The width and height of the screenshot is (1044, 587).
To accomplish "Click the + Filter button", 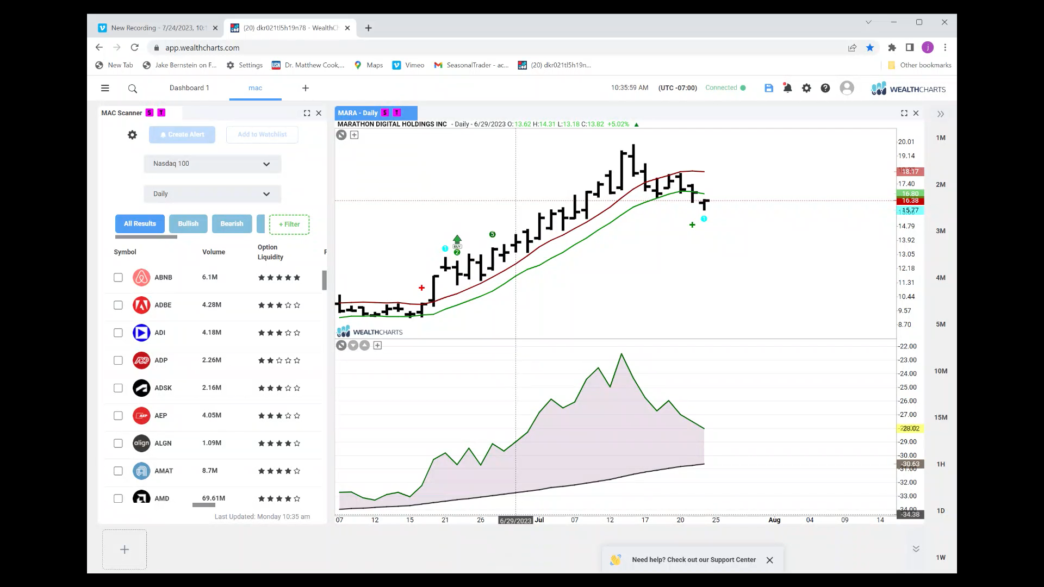I will click(289, 224).
